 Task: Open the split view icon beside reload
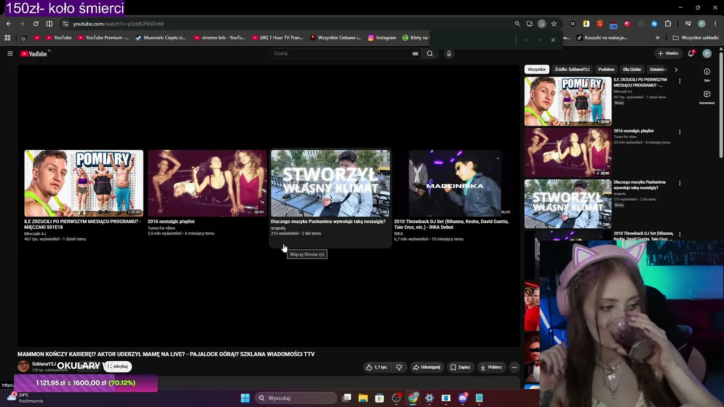pos(49,24)
